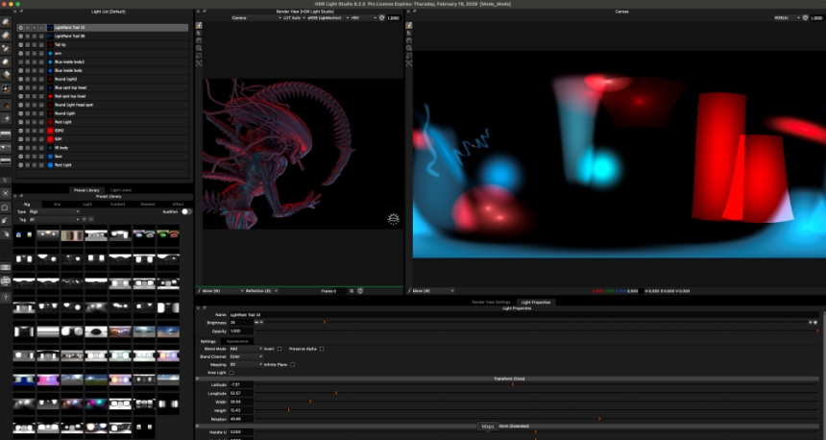
Task: Open exposure settings gear in Canvas header
Action: coord(805,18)
